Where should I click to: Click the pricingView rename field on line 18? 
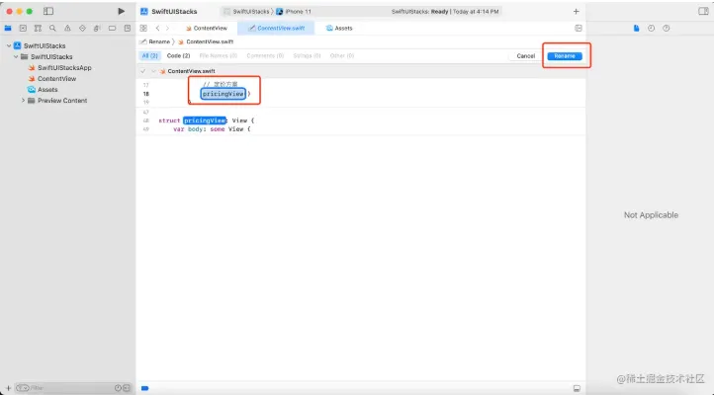(223, 94)
